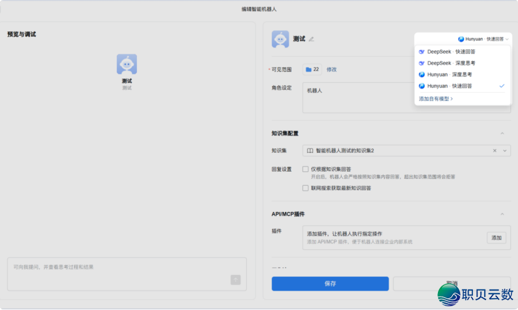Click the pencil icon next to 测试
This screenshot has height=310, width=518.
coord(311,39)
